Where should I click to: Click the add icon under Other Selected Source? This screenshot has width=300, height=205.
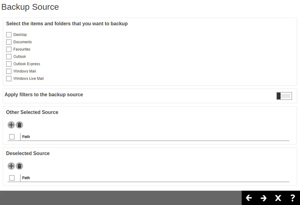coord(11,125)
